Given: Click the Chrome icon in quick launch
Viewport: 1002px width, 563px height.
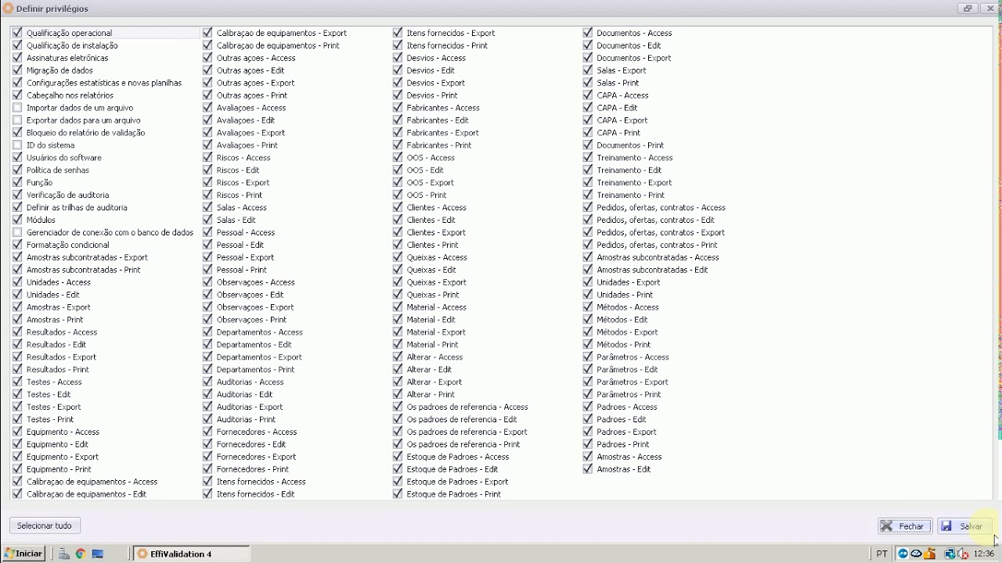Looking at the screenshot, I should 80,554.
